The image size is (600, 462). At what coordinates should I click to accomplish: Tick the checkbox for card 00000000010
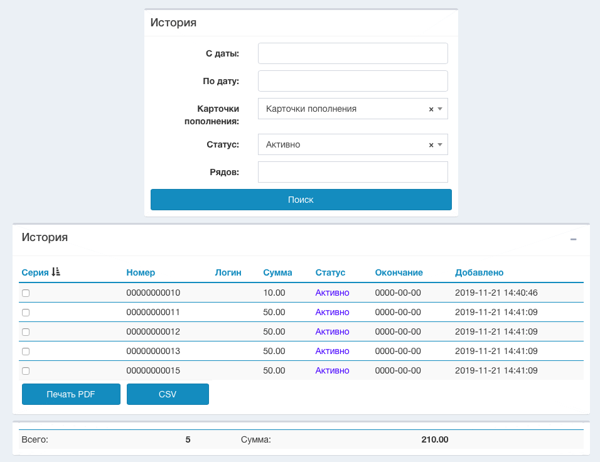(x=26, y=293)
